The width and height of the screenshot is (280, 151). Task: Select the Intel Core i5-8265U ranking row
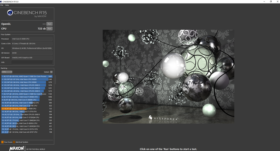[x=25, y=123]
